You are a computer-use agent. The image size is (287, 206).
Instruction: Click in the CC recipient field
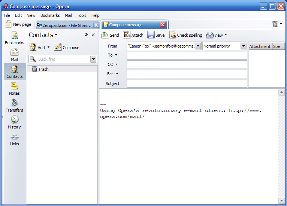click(187, 64)
